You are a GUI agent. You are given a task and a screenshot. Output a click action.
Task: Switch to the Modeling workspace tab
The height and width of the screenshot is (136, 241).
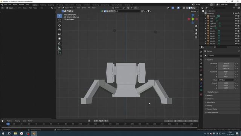click(43, 5)
